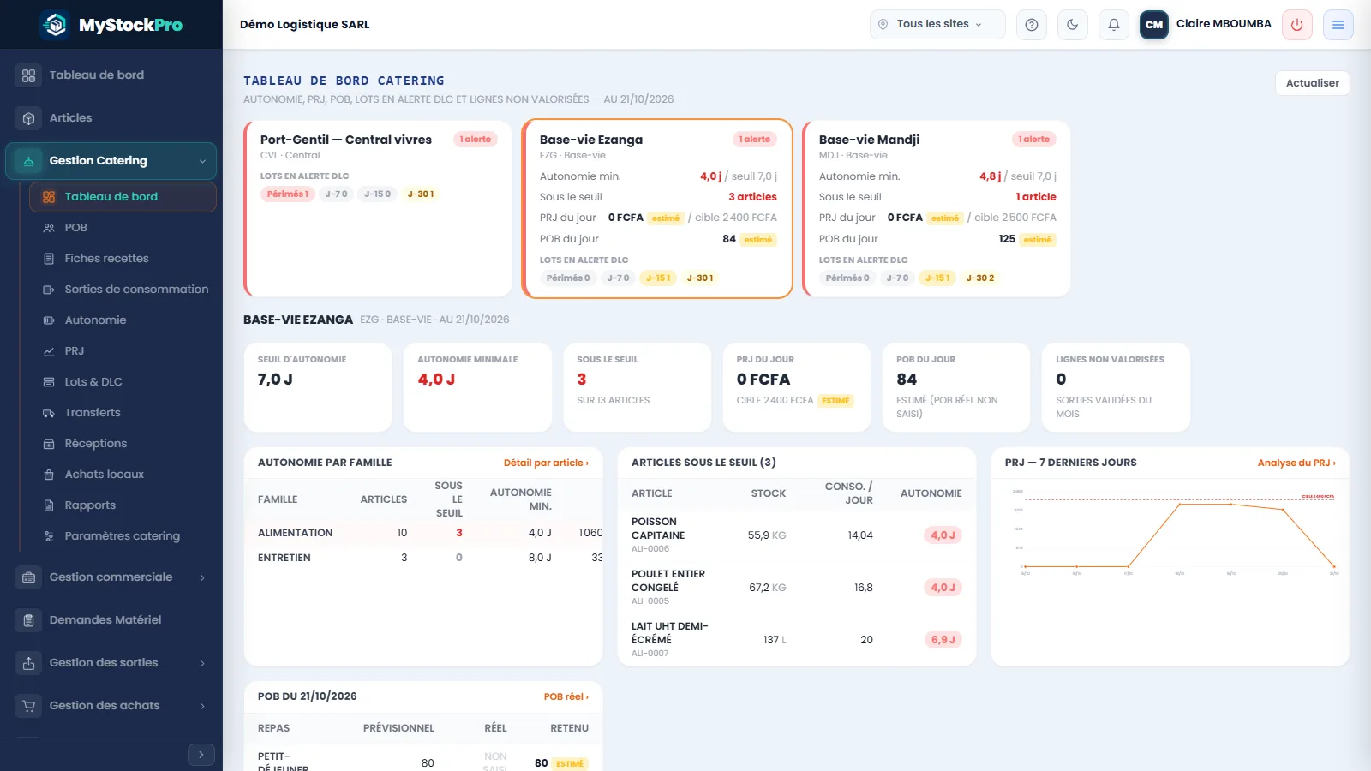1371x771 pixels.
Task: Expand Gestion commerciale menu
Action: coord(111,577)
